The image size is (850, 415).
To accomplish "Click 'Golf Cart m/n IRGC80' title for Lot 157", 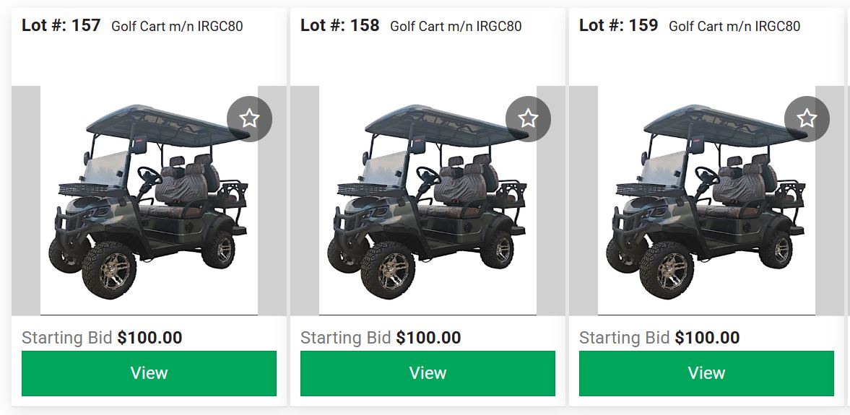I will (x=177, y=26).
